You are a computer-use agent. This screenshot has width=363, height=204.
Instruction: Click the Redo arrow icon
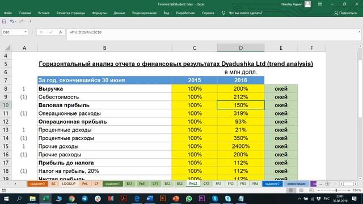[x=21, y=22]
